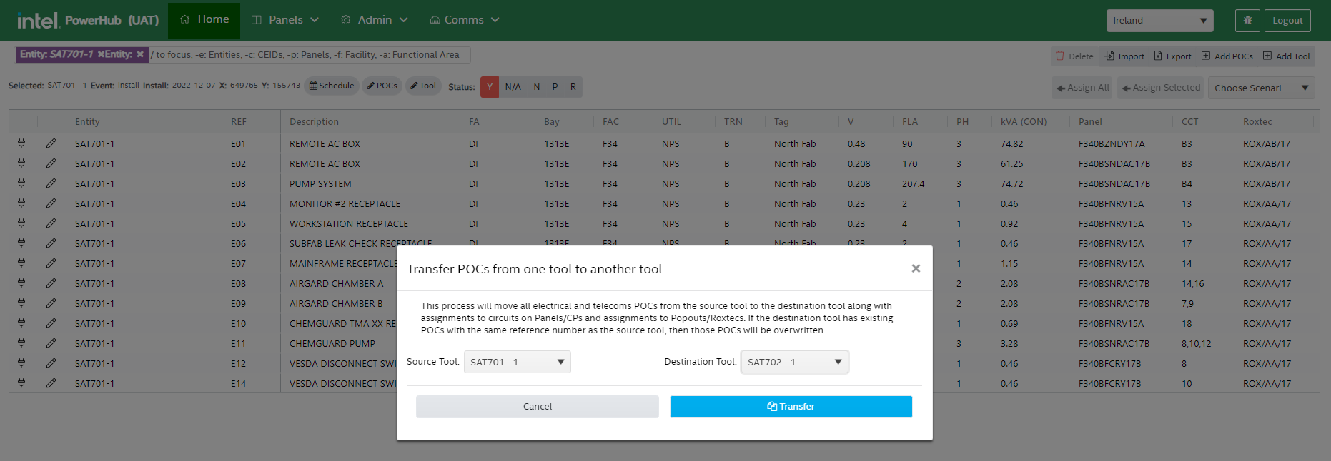
Task: Open the Panels menu
Action: pos(285,20)
